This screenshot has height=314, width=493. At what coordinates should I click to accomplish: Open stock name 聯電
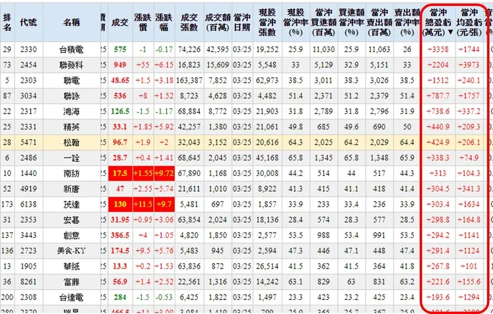[x=71, y=80]
